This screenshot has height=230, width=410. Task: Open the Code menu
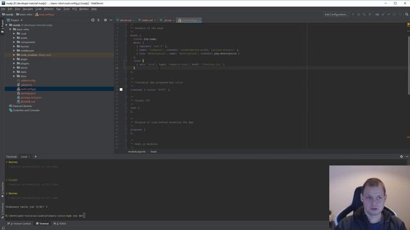(x=38, y=9)
